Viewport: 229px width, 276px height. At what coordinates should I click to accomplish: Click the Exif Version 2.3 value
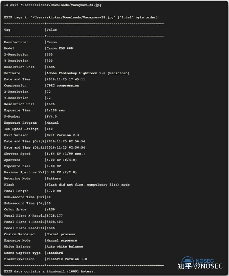pyautogui.click(x=63, y=135)
